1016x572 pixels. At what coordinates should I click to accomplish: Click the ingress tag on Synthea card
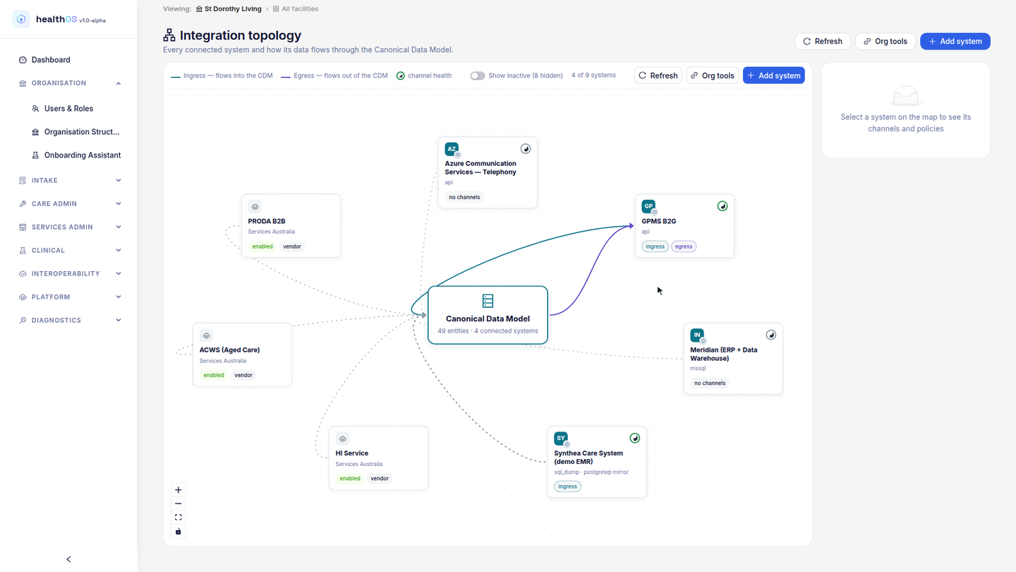tap(567, 487)
